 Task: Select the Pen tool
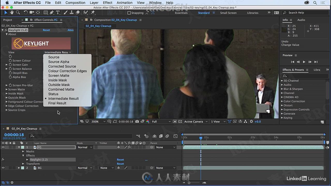52,12
